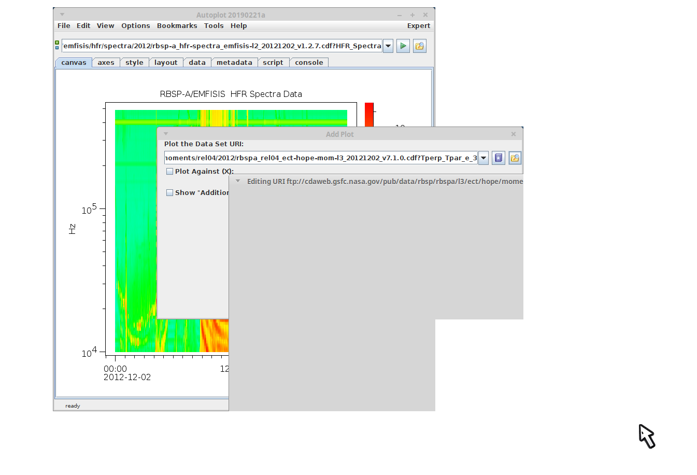Toggle the Show "Additional" checkbox
697x475 pixels.
pyautogui.click(x=169, y=193)
